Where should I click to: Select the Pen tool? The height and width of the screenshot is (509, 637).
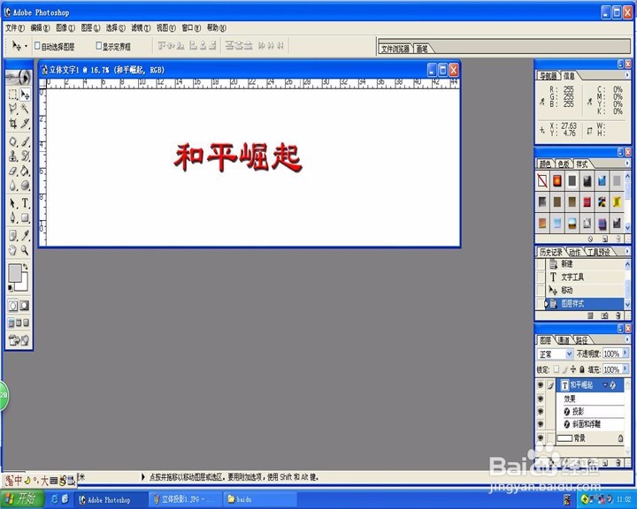[13, 217]
